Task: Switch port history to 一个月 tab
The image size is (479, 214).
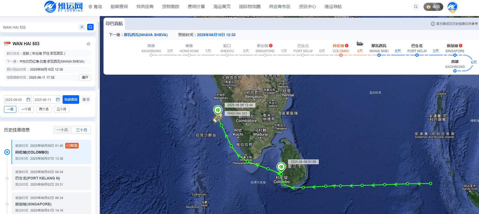Action: click(x=62, y=130)
